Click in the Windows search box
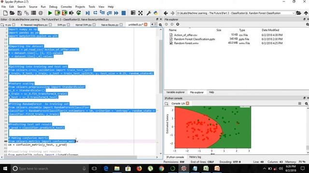The height and width of the screenshot is (173, 309). click(x=49, y=169)
